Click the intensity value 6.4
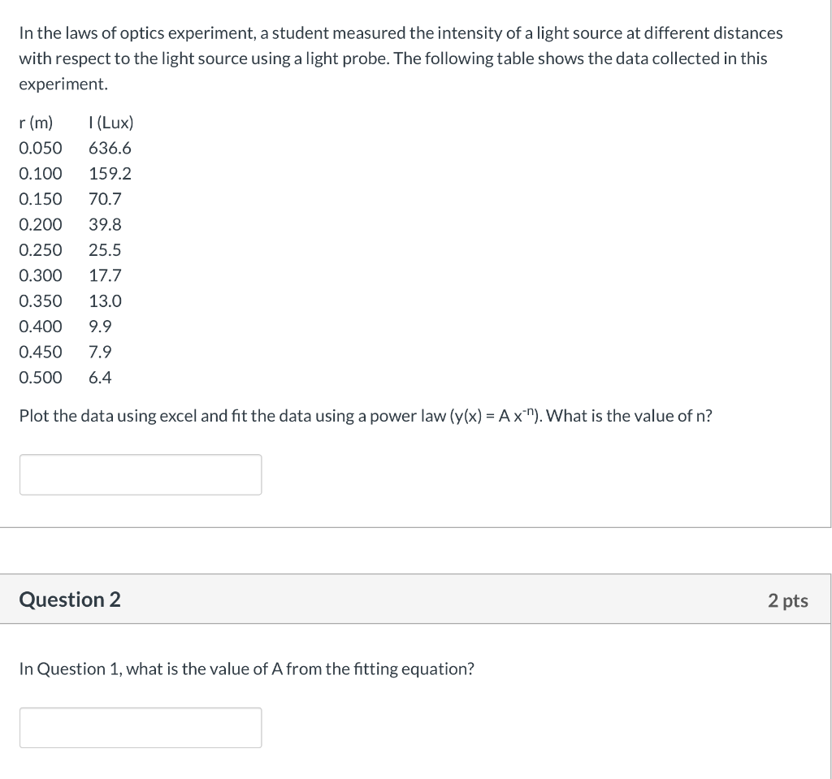The height and width of the screenshot is (779, 832). (x=101, y=378)
